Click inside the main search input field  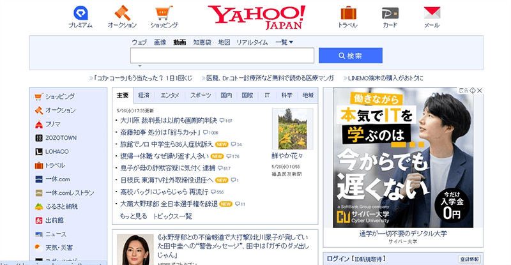(x=222, y=56)
